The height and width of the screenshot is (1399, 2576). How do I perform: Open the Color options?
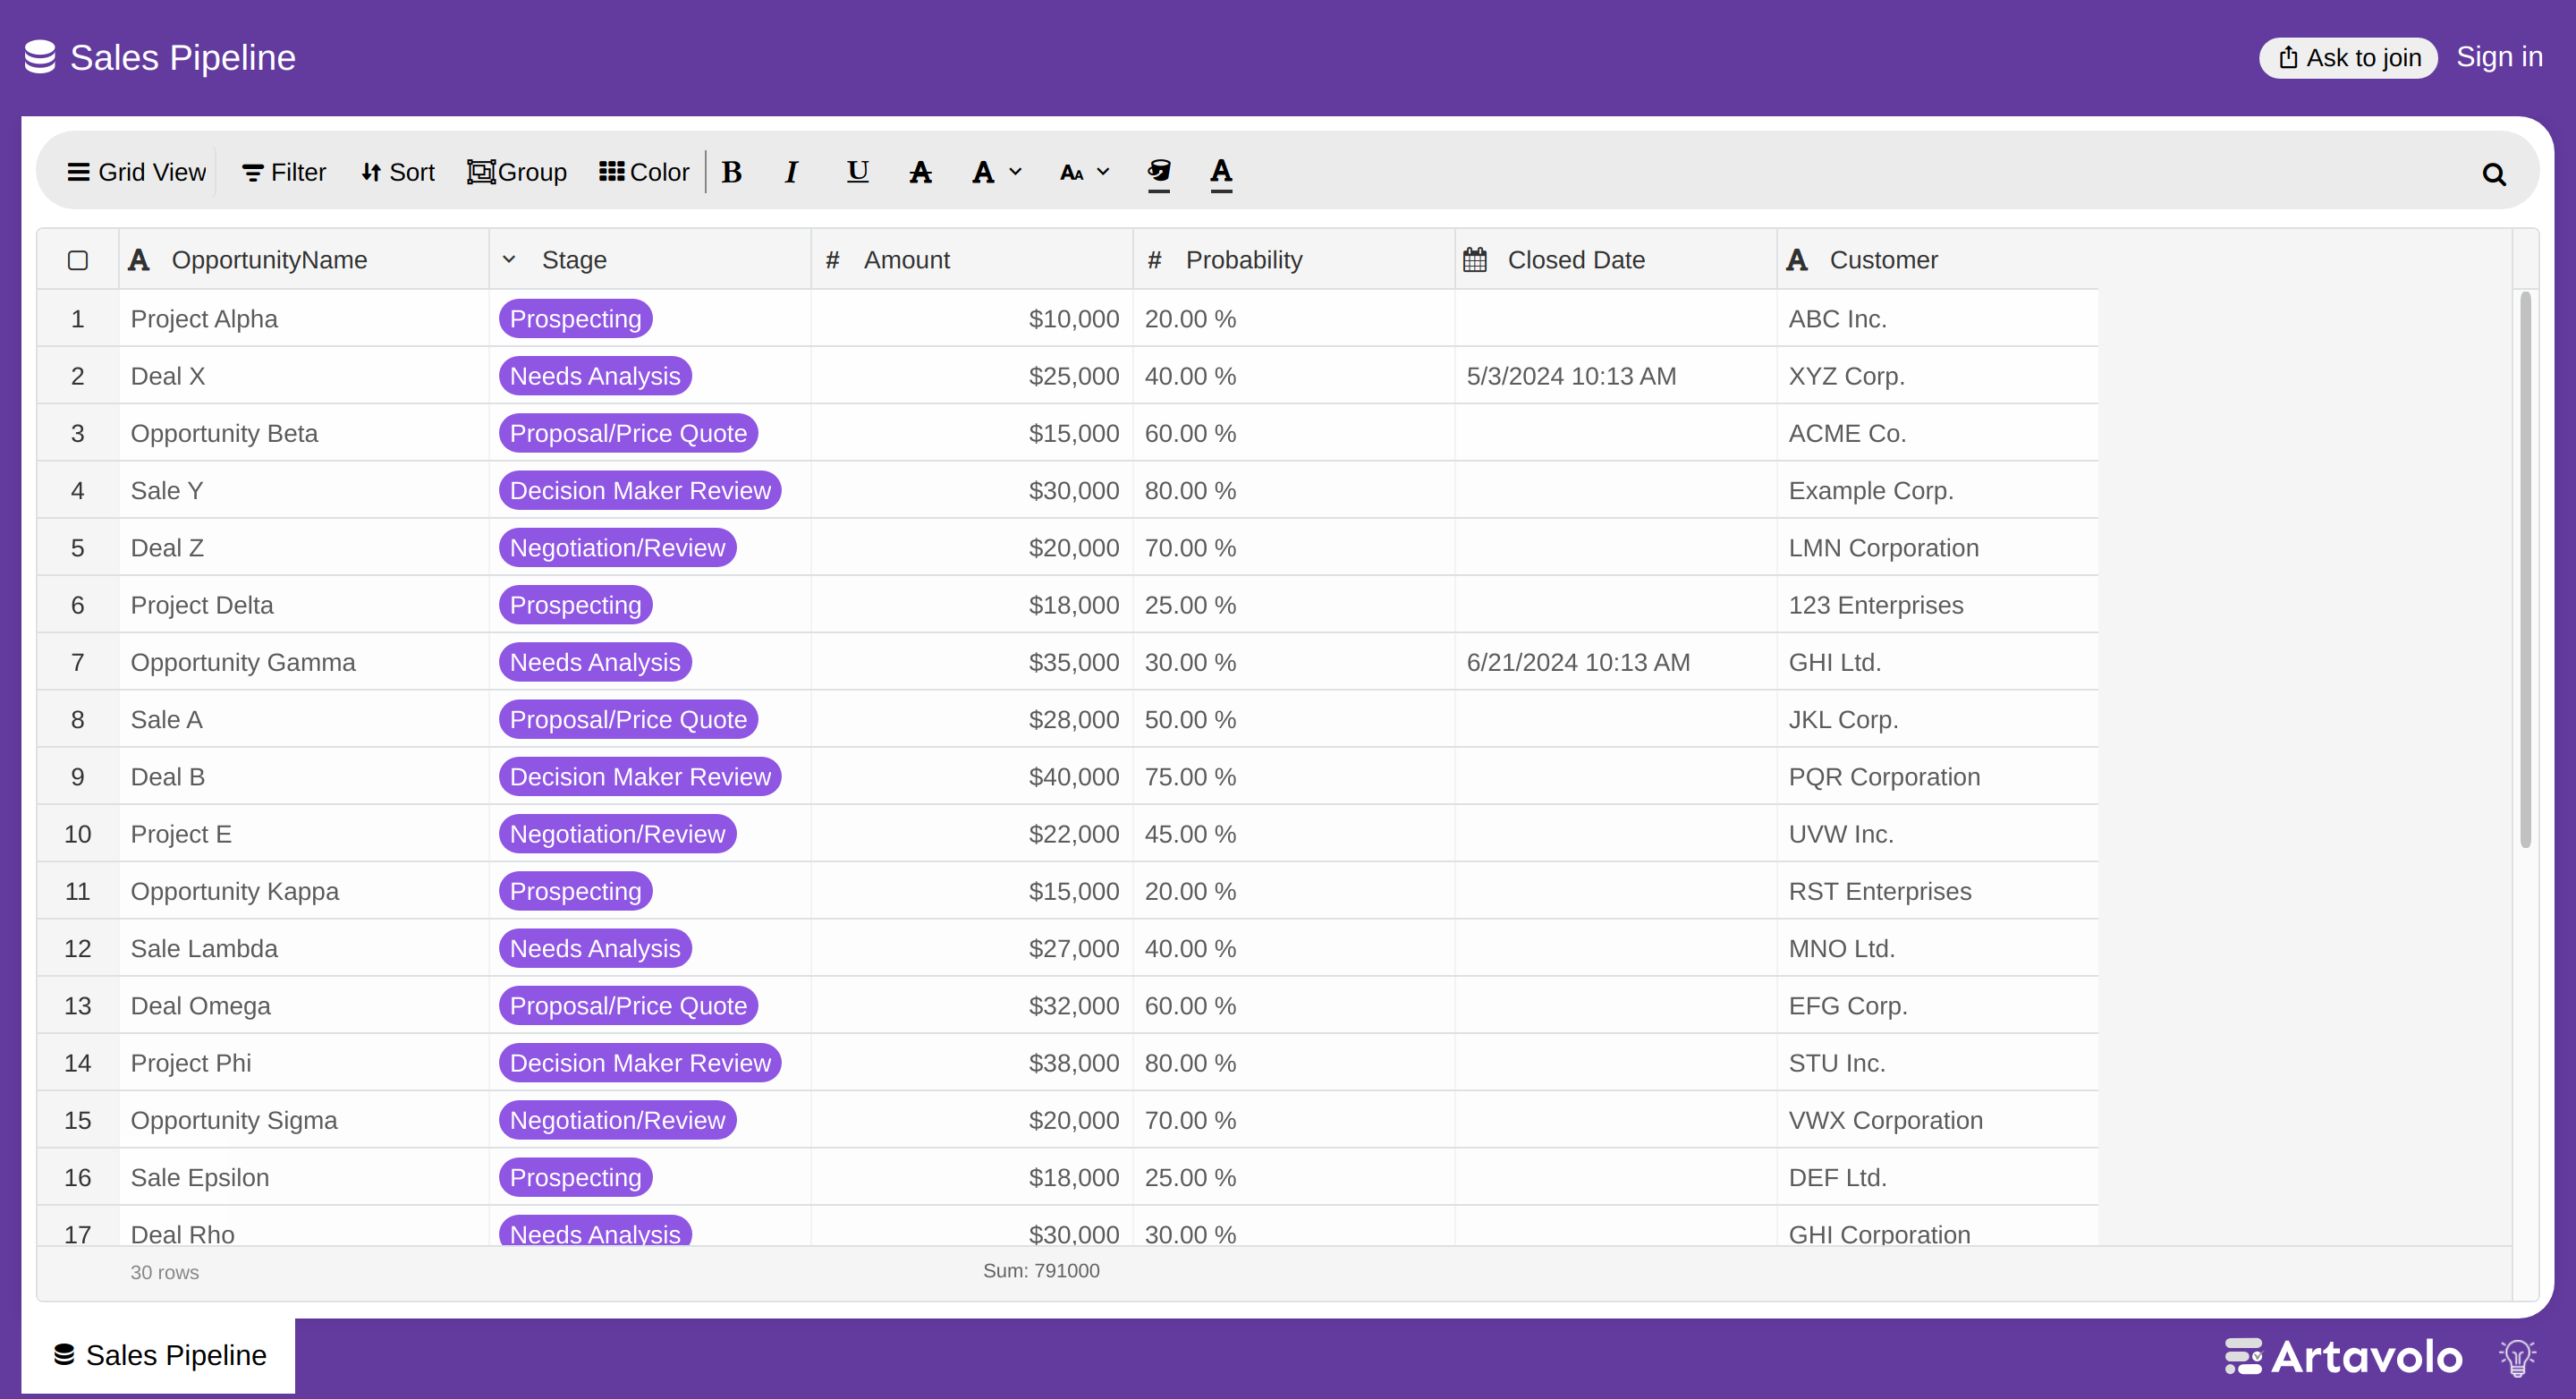(644, 172)
